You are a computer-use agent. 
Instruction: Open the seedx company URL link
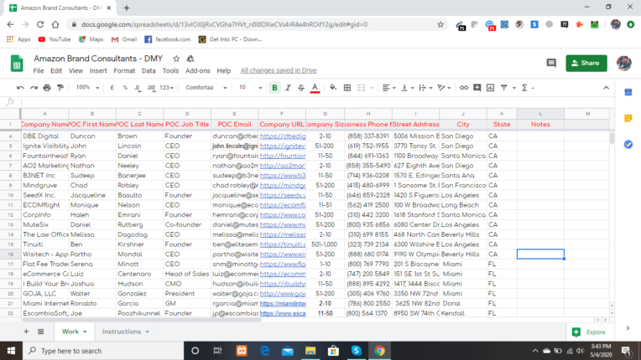(x=283, y=195)
